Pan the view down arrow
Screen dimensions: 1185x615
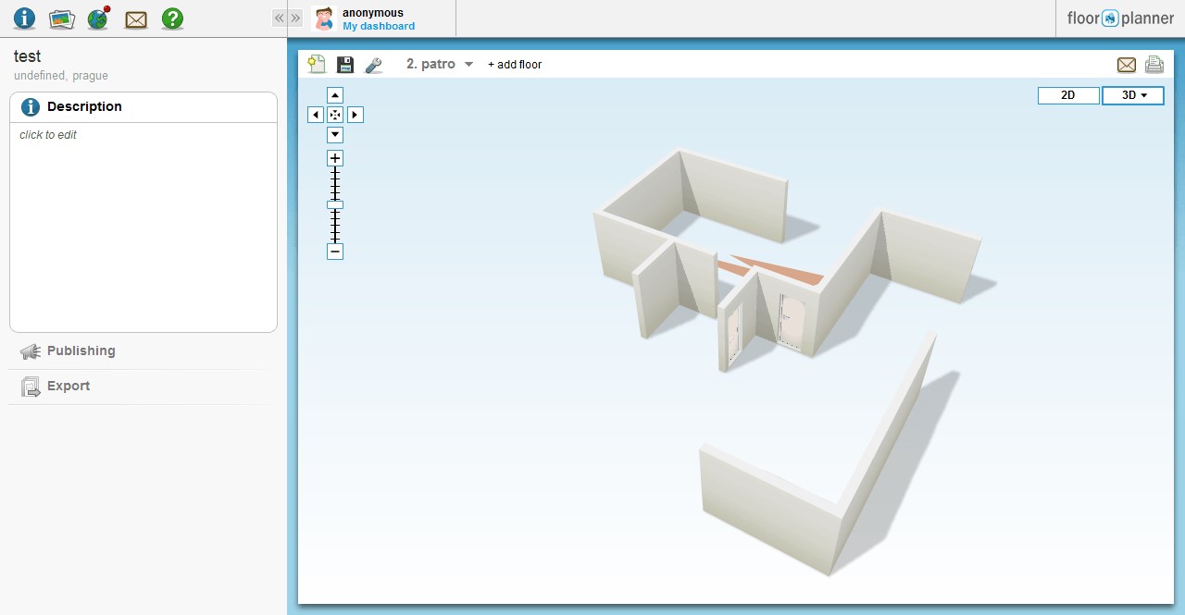(x=335, y=135)
